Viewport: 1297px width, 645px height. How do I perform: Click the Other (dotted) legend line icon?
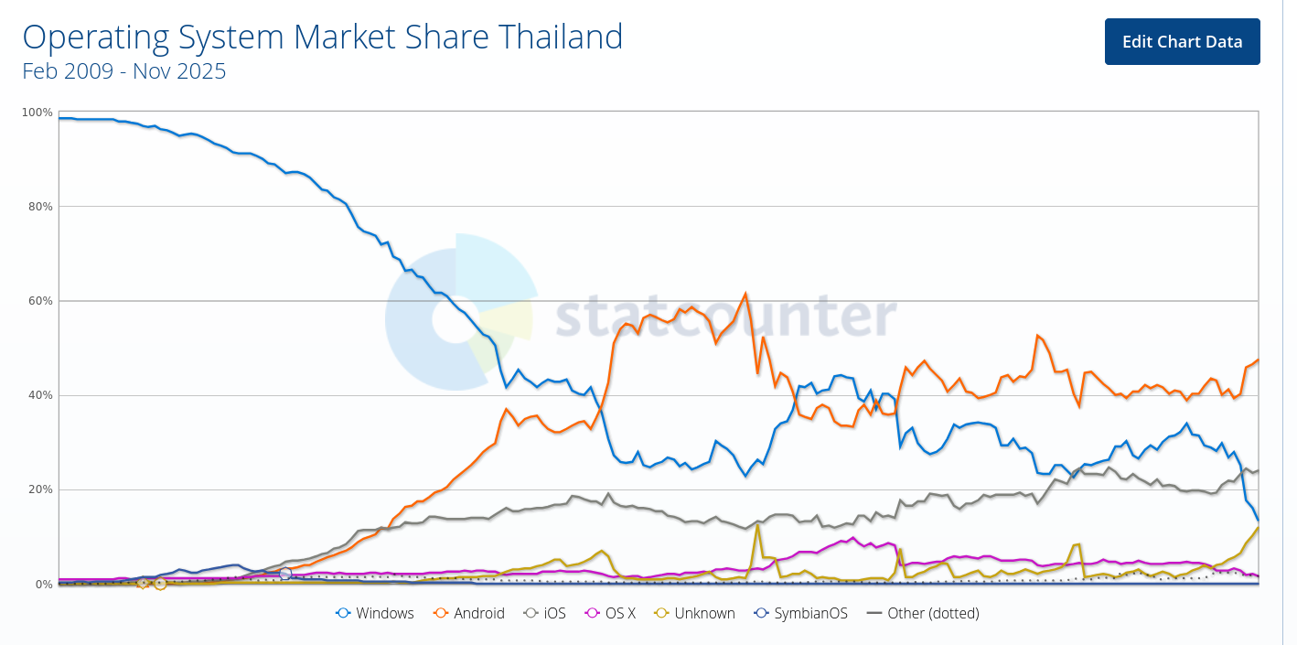tap(874, 613)
